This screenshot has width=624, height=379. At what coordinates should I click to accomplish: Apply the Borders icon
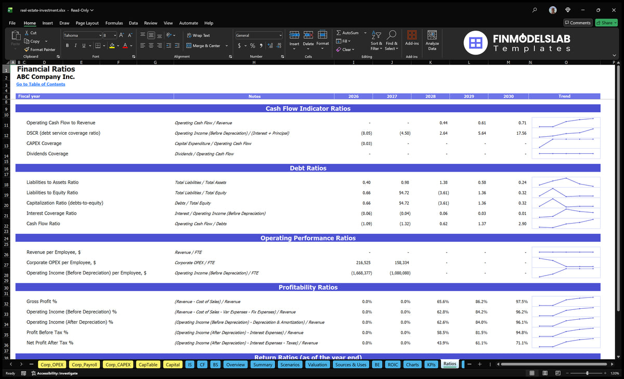[x=97, y=46]
